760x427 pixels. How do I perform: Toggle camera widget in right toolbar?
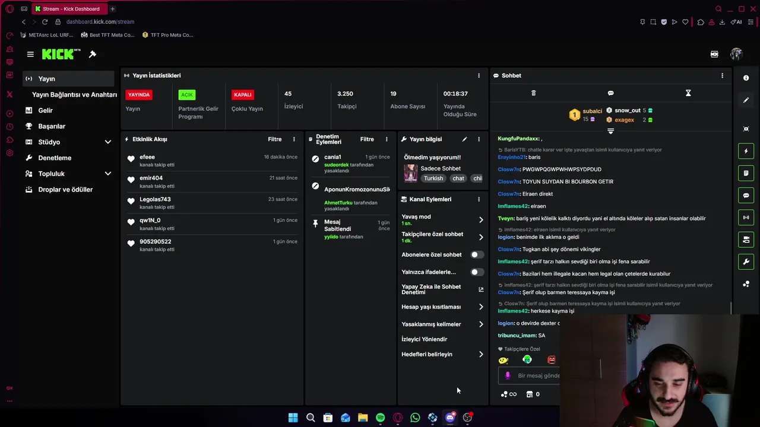point(746,240)
